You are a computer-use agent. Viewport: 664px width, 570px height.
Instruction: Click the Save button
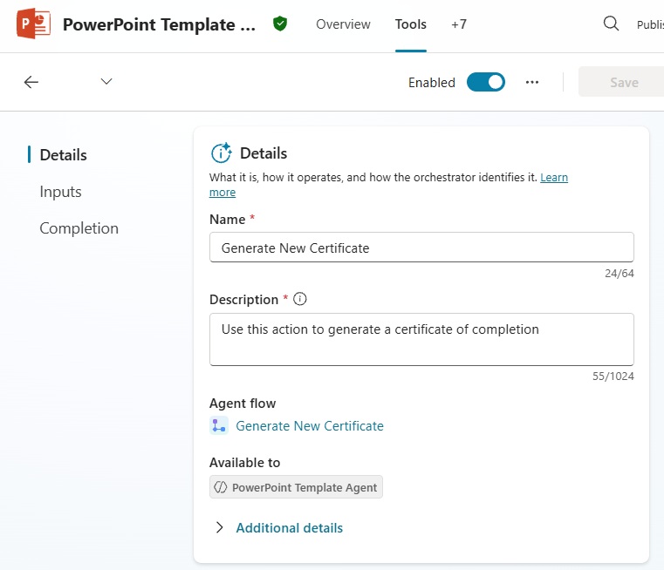point(623,82)
